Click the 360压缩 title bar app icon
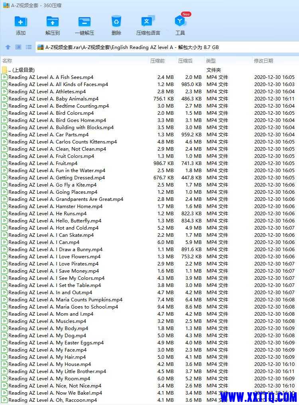This screenshot has width=299, height=405. (6, 5)
